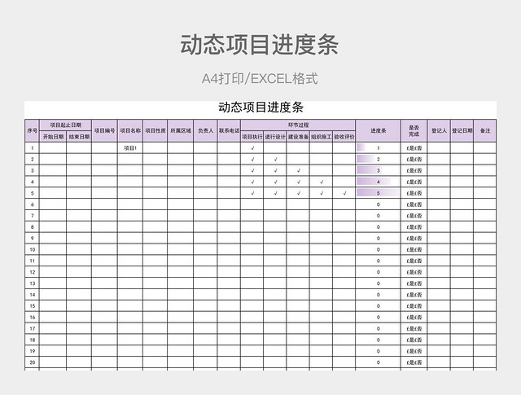Click the 项目性质 column header
The width and height of the screenshot is (521, 395).
click(155, 130)
